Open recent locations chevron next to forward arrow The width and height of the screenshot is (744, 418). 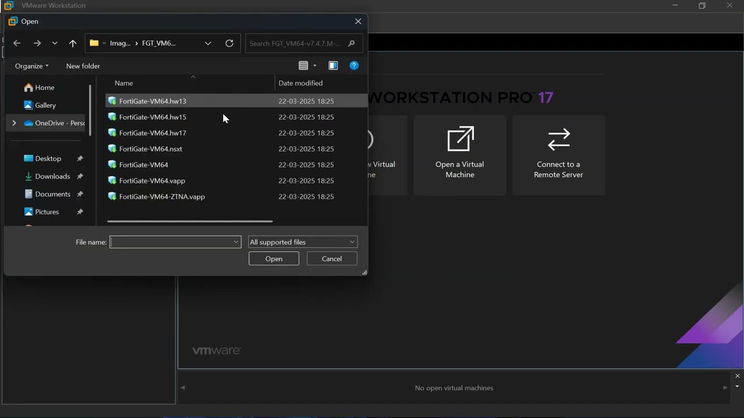[x=55, y=43]
